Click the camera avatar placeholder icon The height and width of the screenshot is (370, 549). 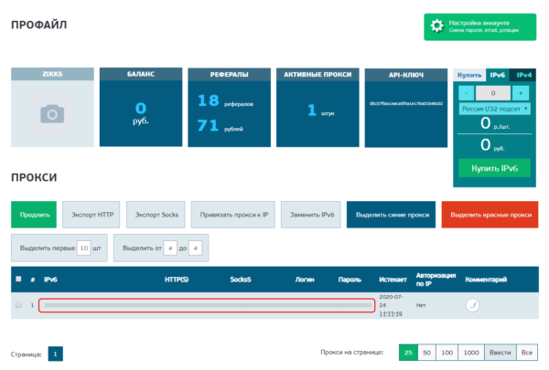(x=52, y=113)
